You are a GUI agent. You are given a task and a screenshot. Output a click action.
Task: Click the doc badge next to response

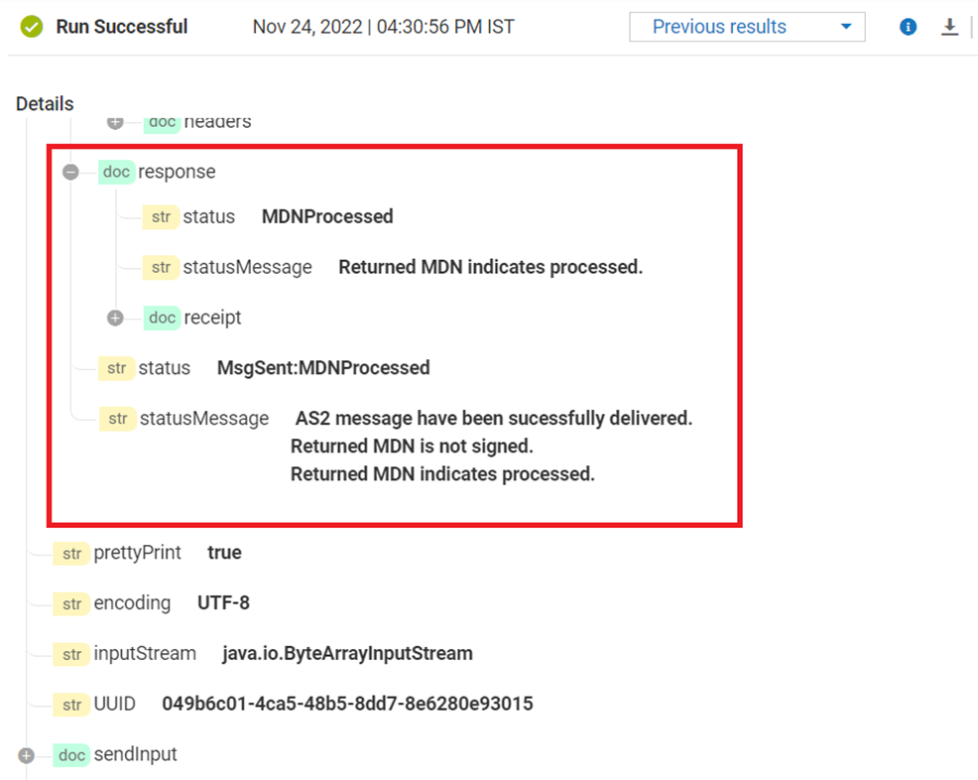point(116,172)
